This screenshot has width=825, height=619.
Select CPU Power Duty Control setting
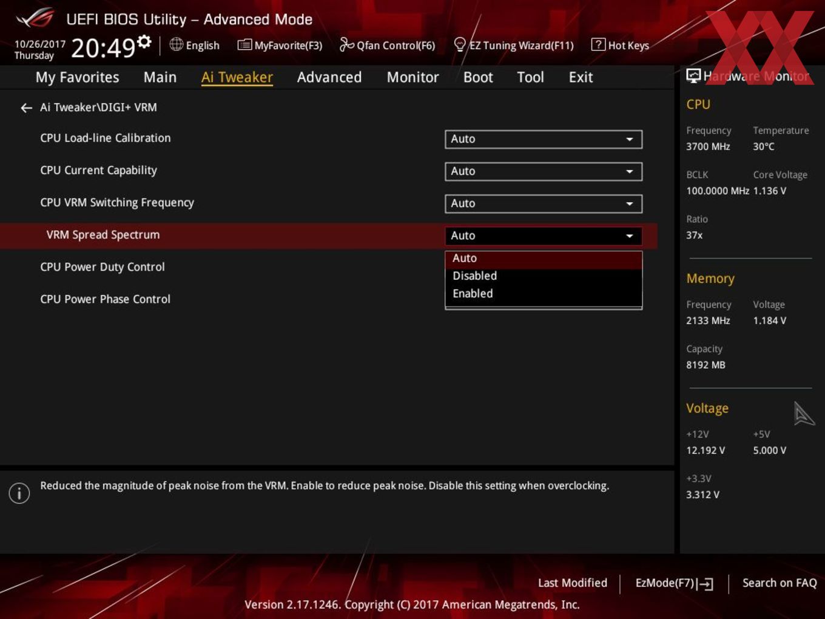(x=103, y=267)
